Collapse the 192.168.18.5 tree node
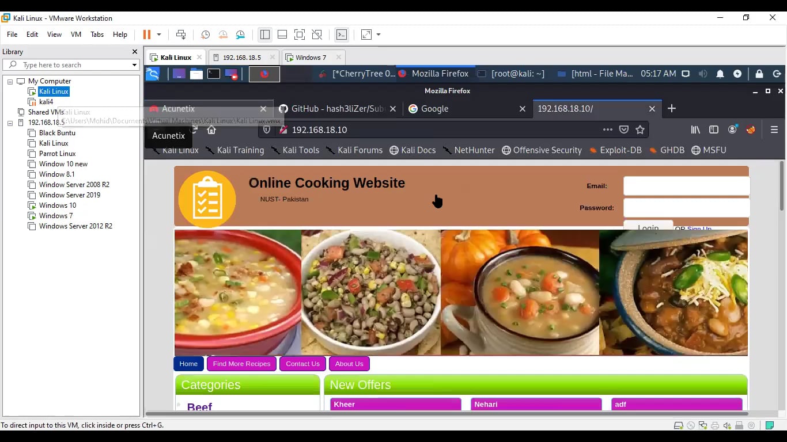This screenshot has width=787, height=442. (x=10, y=123)
